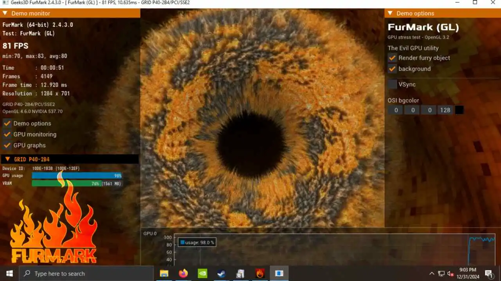
Task: Click the OSI bgcolor alpha field showing 128
Action: (445, 110)
